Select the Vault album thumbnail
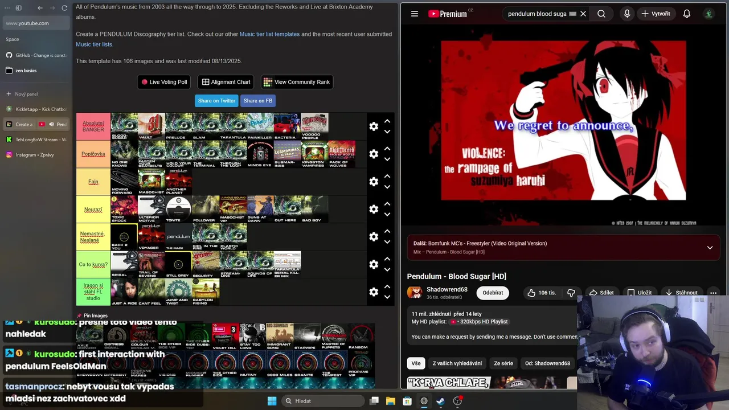The width and height of the screenshot is (729, 410). [x=152, y=126]
